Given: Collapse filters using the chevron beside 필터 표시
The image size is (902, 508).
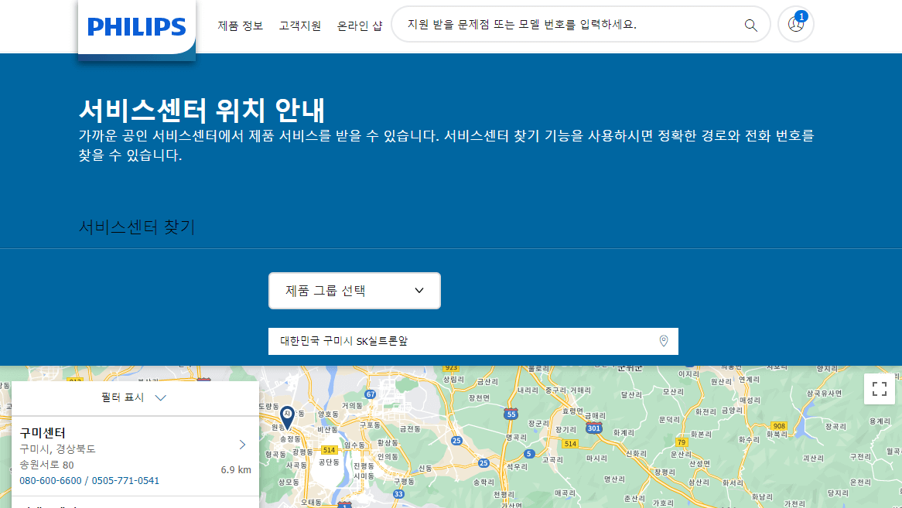Looking at the screenshot, I should pyautogui.click(x=161, y=398).
